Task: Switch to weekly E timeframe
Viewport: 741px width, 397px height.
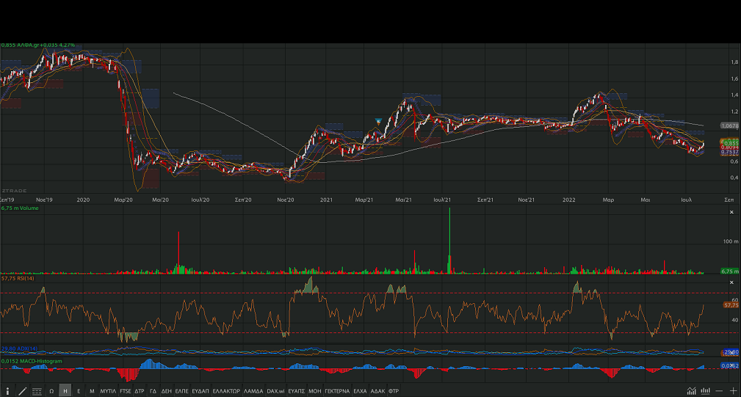Action: [79, 391]
